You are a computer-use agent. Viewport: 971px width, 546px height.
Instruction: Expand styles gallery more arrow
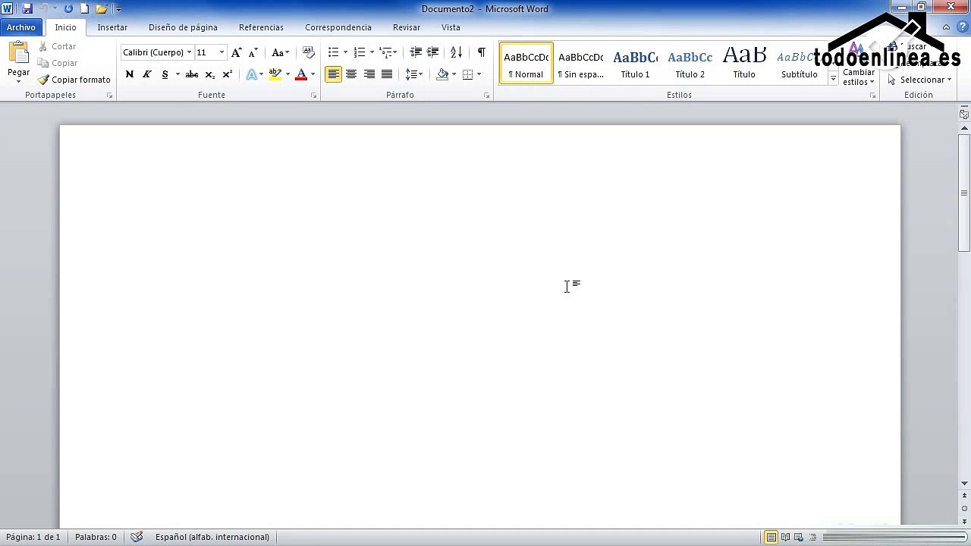(x=833, y=80)
